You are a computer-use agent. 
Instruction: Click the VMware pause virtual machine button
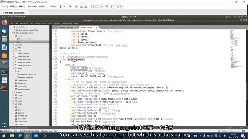click(x=61, y=7)
